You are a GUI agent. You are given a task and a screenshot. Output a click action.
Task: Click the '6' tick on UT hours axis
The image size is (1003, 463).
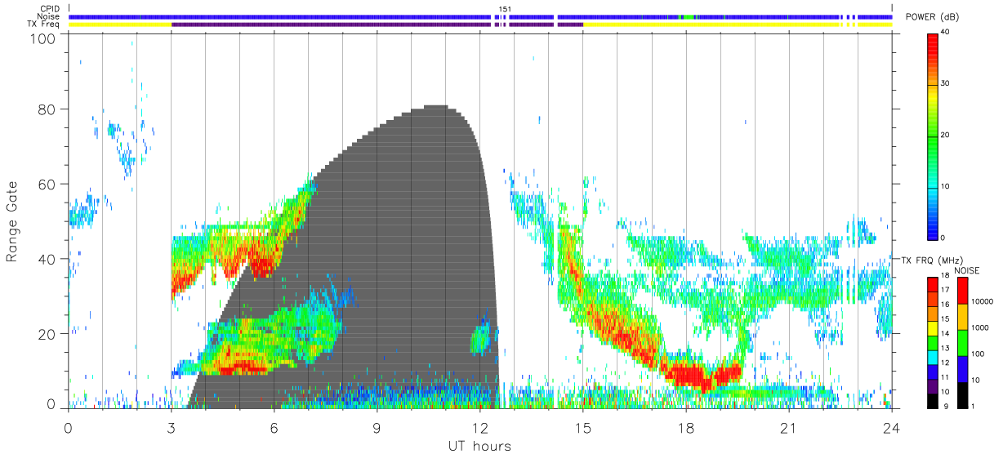pos(274,427)
